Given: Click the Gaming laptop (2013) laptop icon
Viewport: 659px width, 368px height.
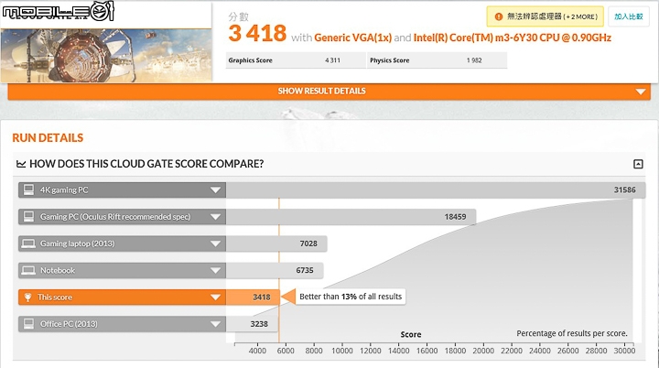Looking at the screenshot, I should [28, 244].
